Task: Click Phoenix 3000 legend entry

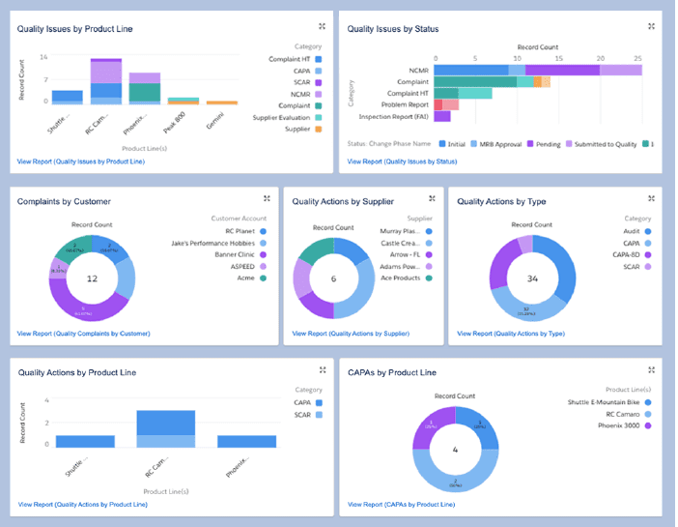Action: tap(624, 425)
